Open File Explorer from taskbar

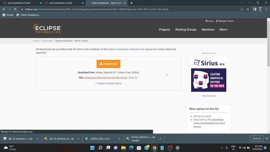point(123,148)
